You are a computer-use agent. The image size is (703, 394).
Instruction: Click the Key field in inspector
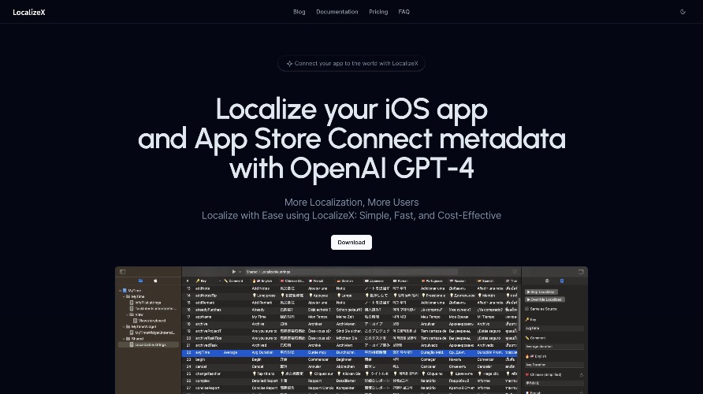pyautogui.click(x=554, y=328)
